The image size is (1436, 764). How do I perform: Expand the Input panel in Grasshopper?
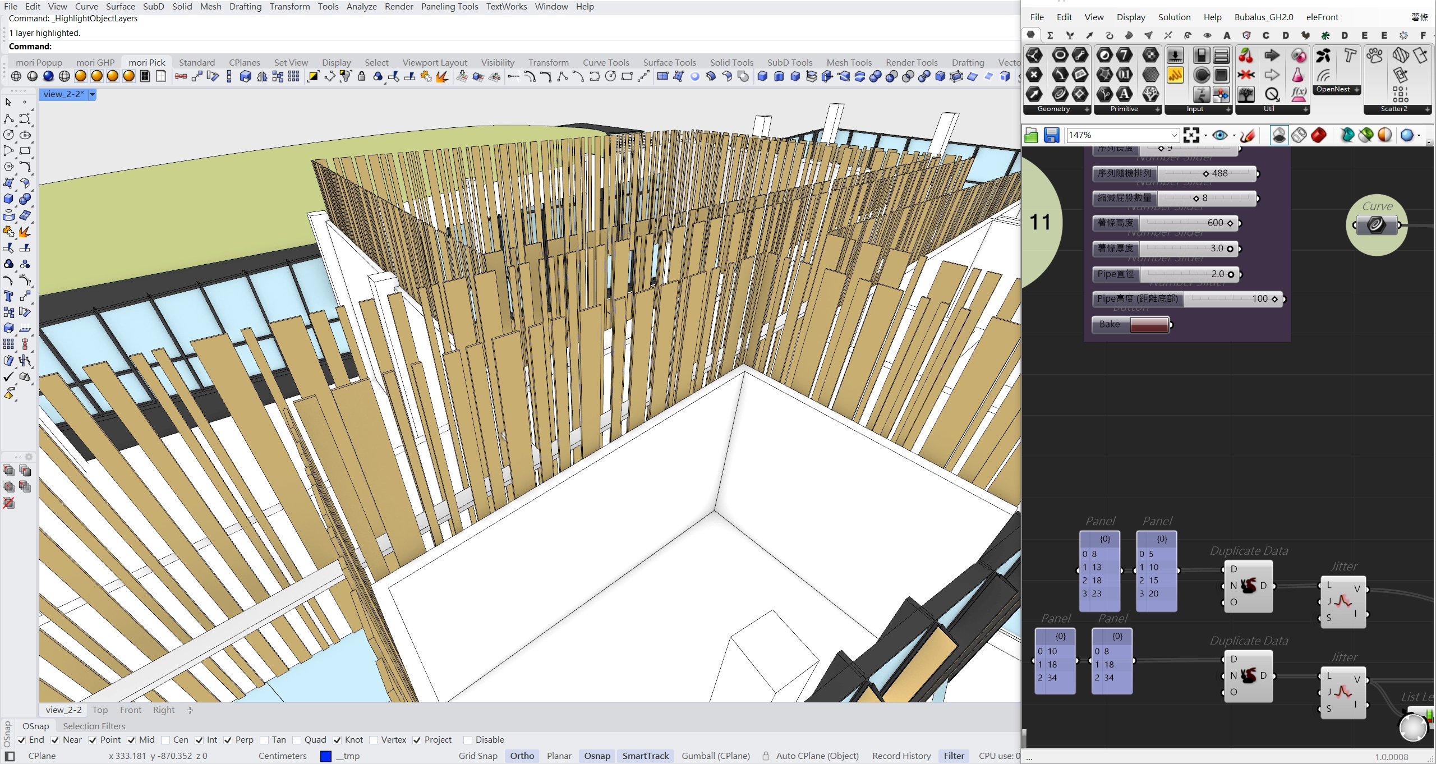click(x=1228, y=109)
